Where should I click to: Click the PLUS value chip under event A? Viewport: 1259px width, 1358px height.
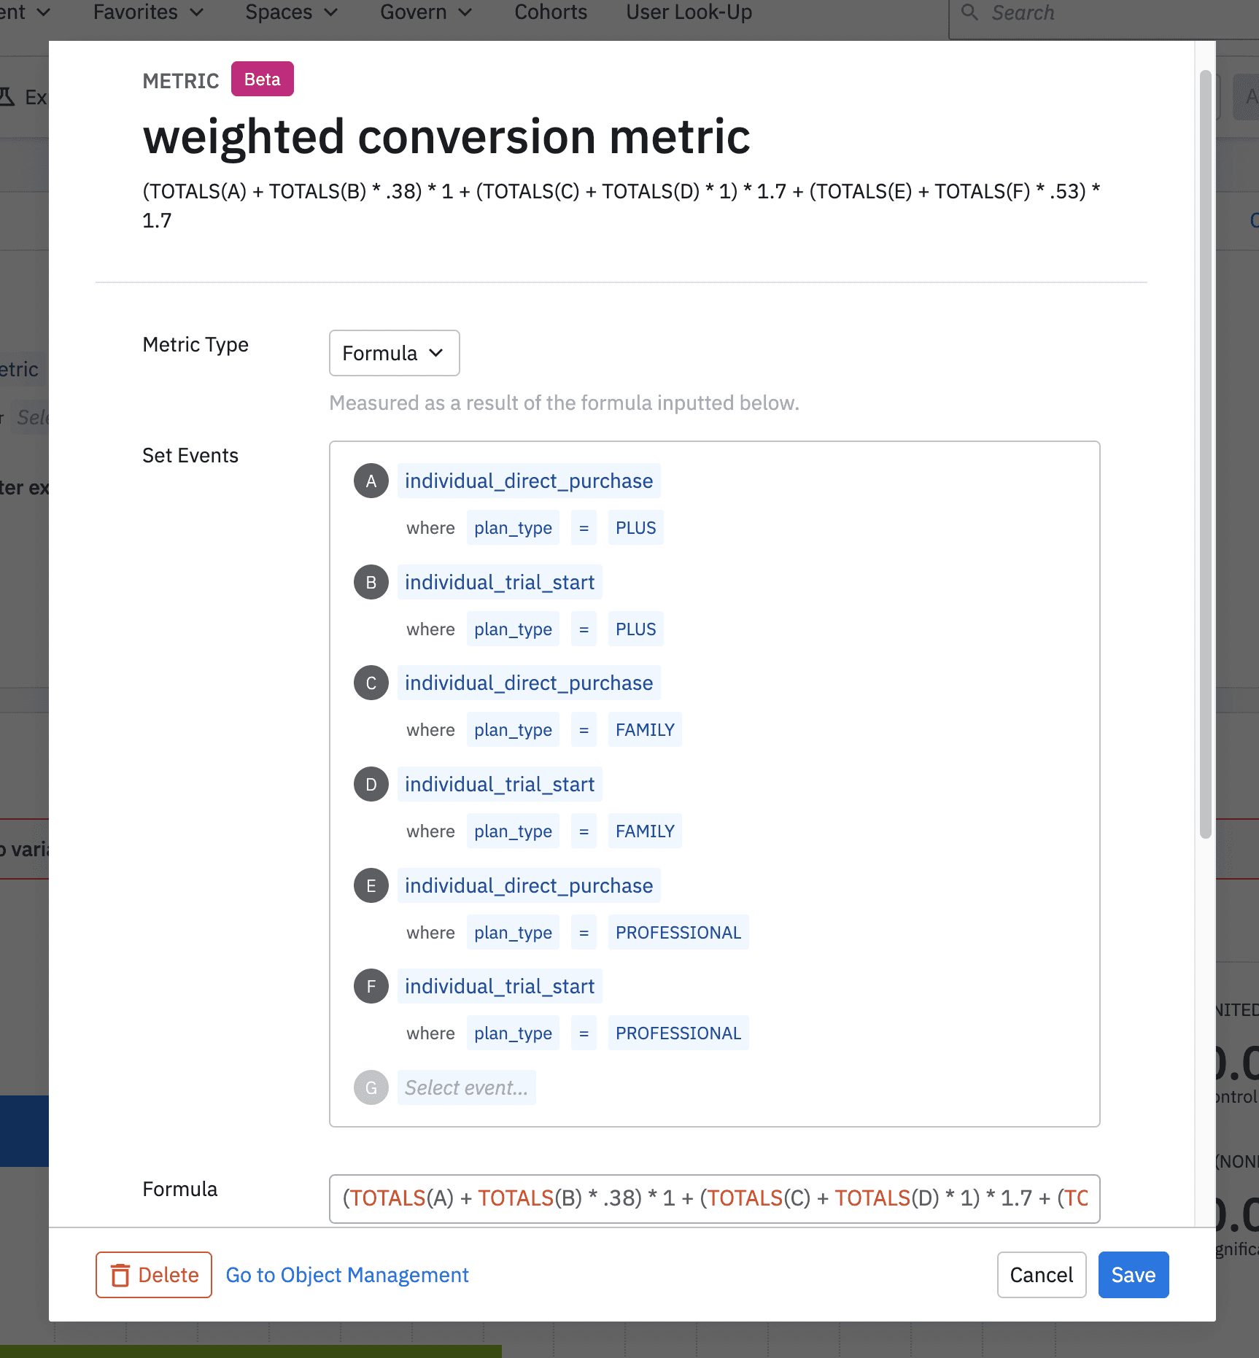tap(635, 527)
